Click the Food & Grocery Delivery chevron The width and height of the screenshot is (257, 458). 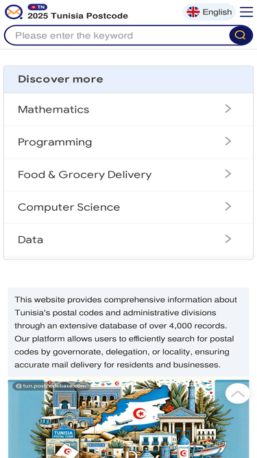point(228,174)
